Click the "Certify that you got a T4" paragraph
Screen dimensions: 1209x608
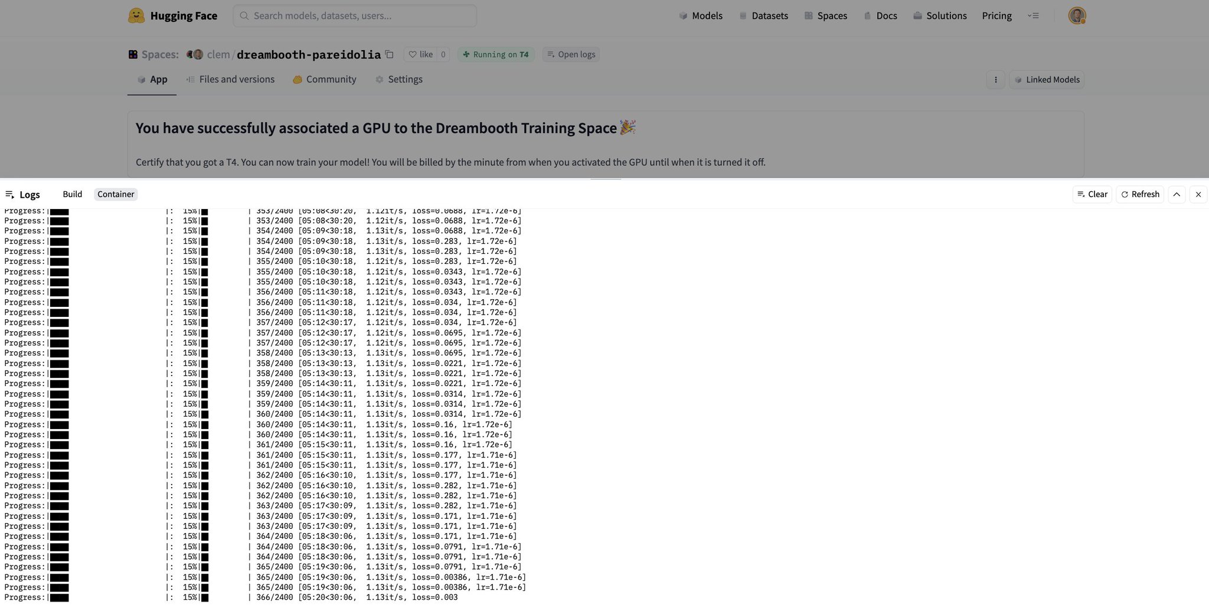click(450, 162)
